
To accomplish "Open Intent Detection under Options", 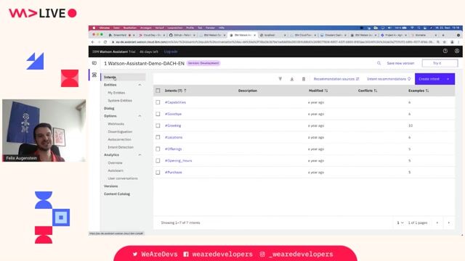I will pos(121,147).
